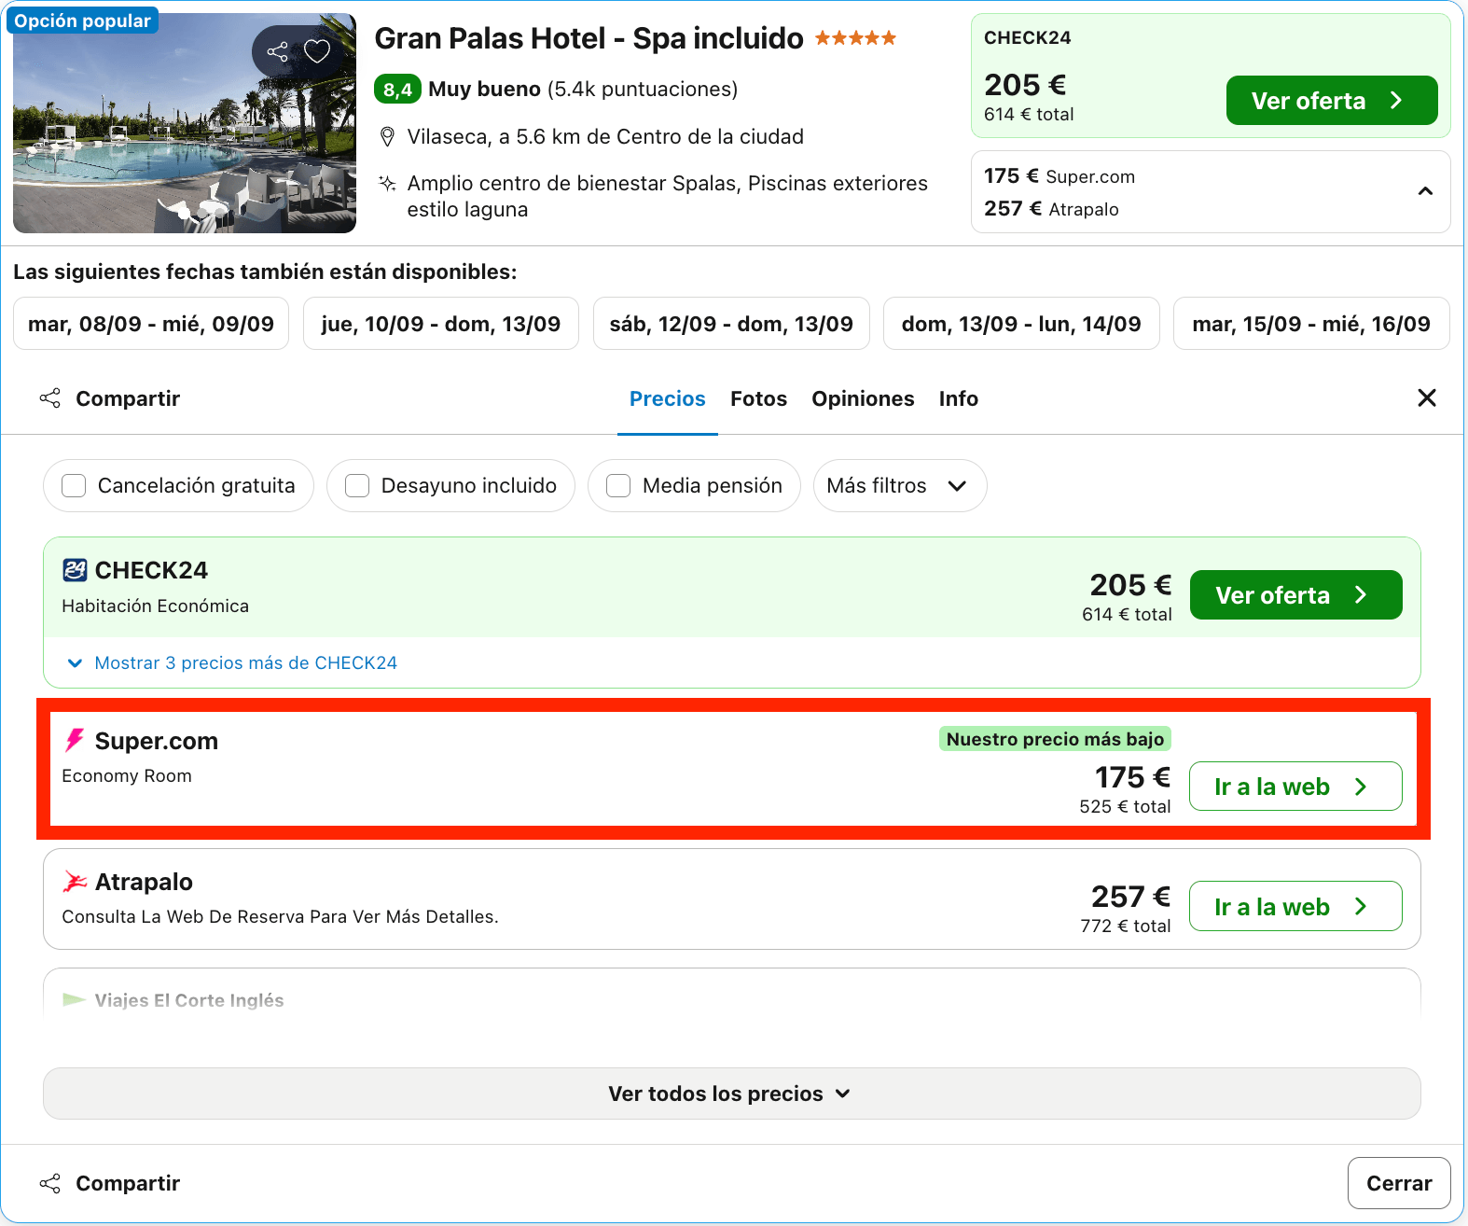This screenshot has width=1468, height=1226.
Task: Click the share icon next to top Compartir
Action: coord(49,398)
